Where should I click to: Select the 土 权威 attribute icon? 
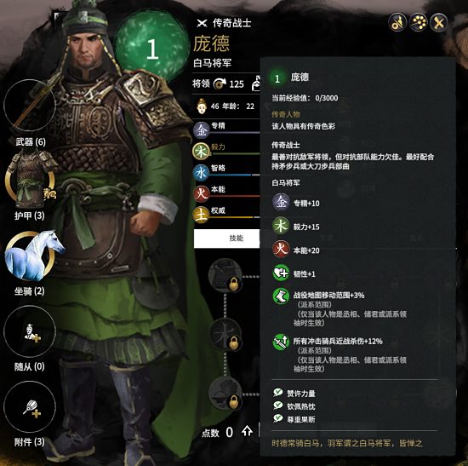[x=201, y=216]
